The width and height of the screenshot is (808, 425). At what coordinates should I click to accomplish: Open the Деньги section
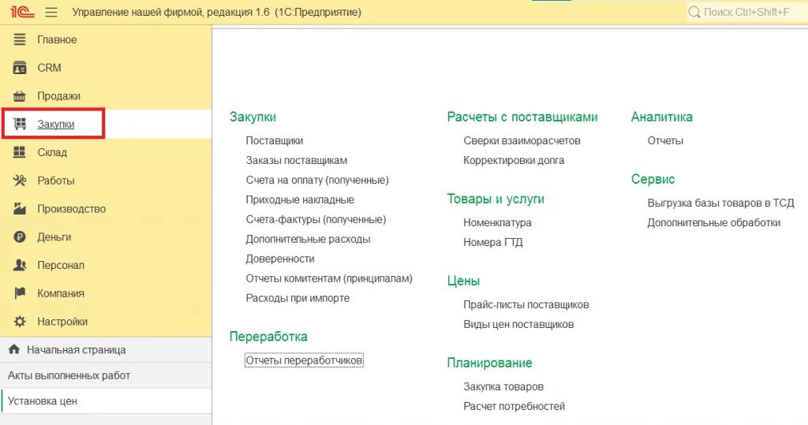(x=106, y=237)
